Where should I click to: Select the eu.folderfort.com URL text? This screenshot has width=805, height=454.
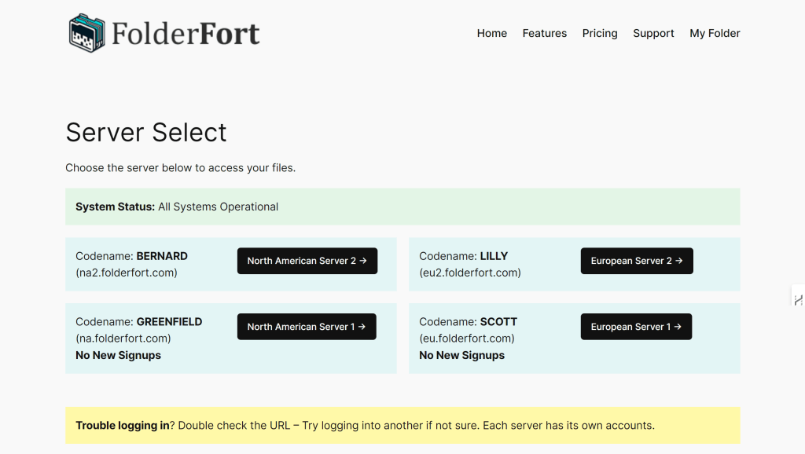click(467, 338)
